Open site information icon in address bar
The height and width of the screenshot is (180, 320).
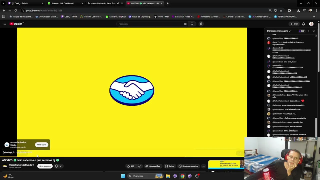[x=23, y=10]
